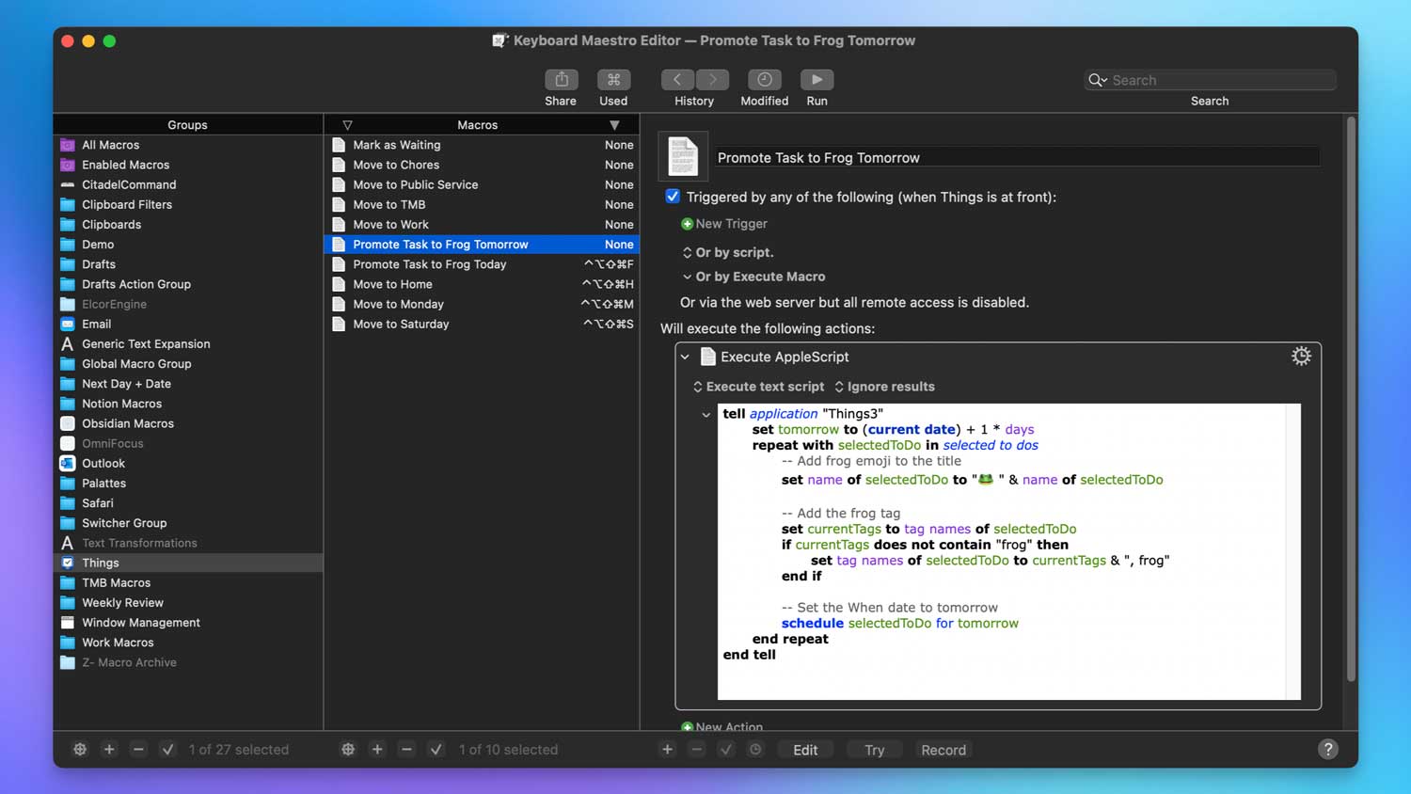Collapse Or by Execute Macro section
1411x794 pixels.
687,277
